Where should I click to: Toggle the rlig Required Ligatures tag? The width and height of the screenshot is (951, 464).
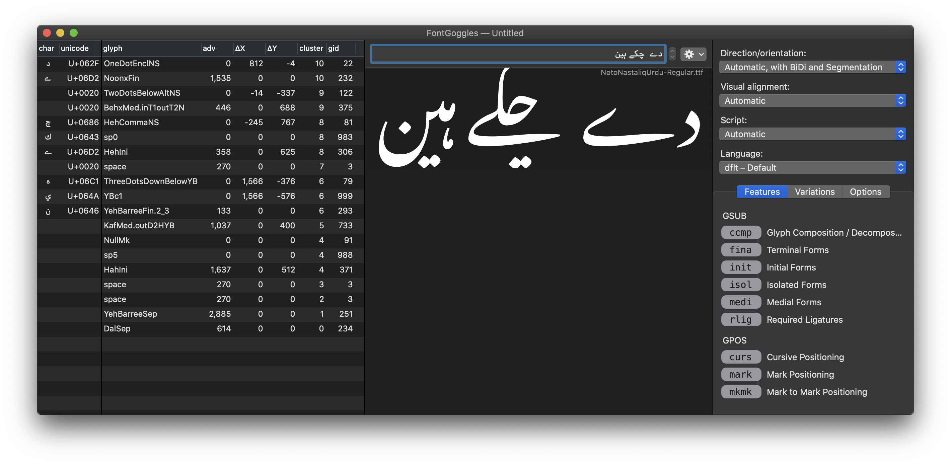741,320
